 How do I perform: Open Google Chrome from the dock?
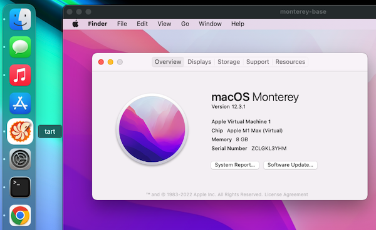tap(20, 216)
